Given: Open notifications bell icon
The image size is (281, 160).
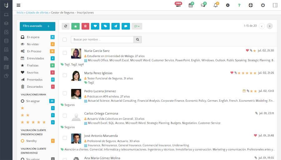Looking at the screenshot, I should coord(215,5).
